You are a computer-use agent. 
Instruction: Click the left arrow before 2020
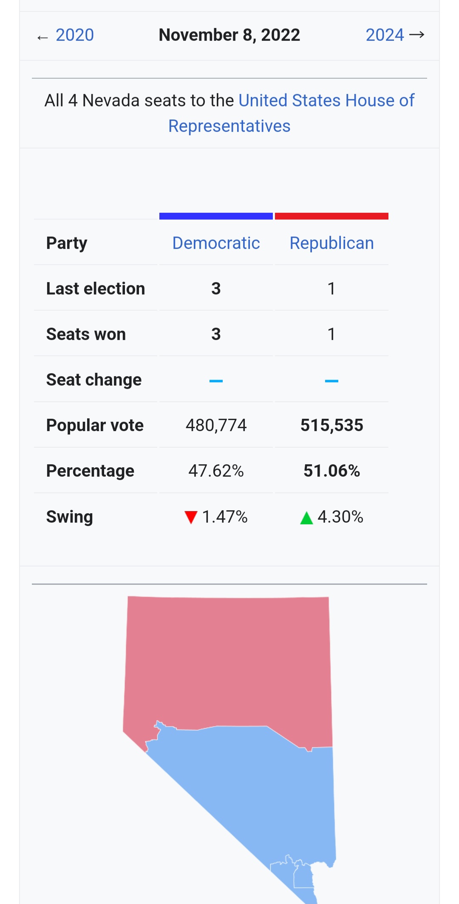coord(42,37)
